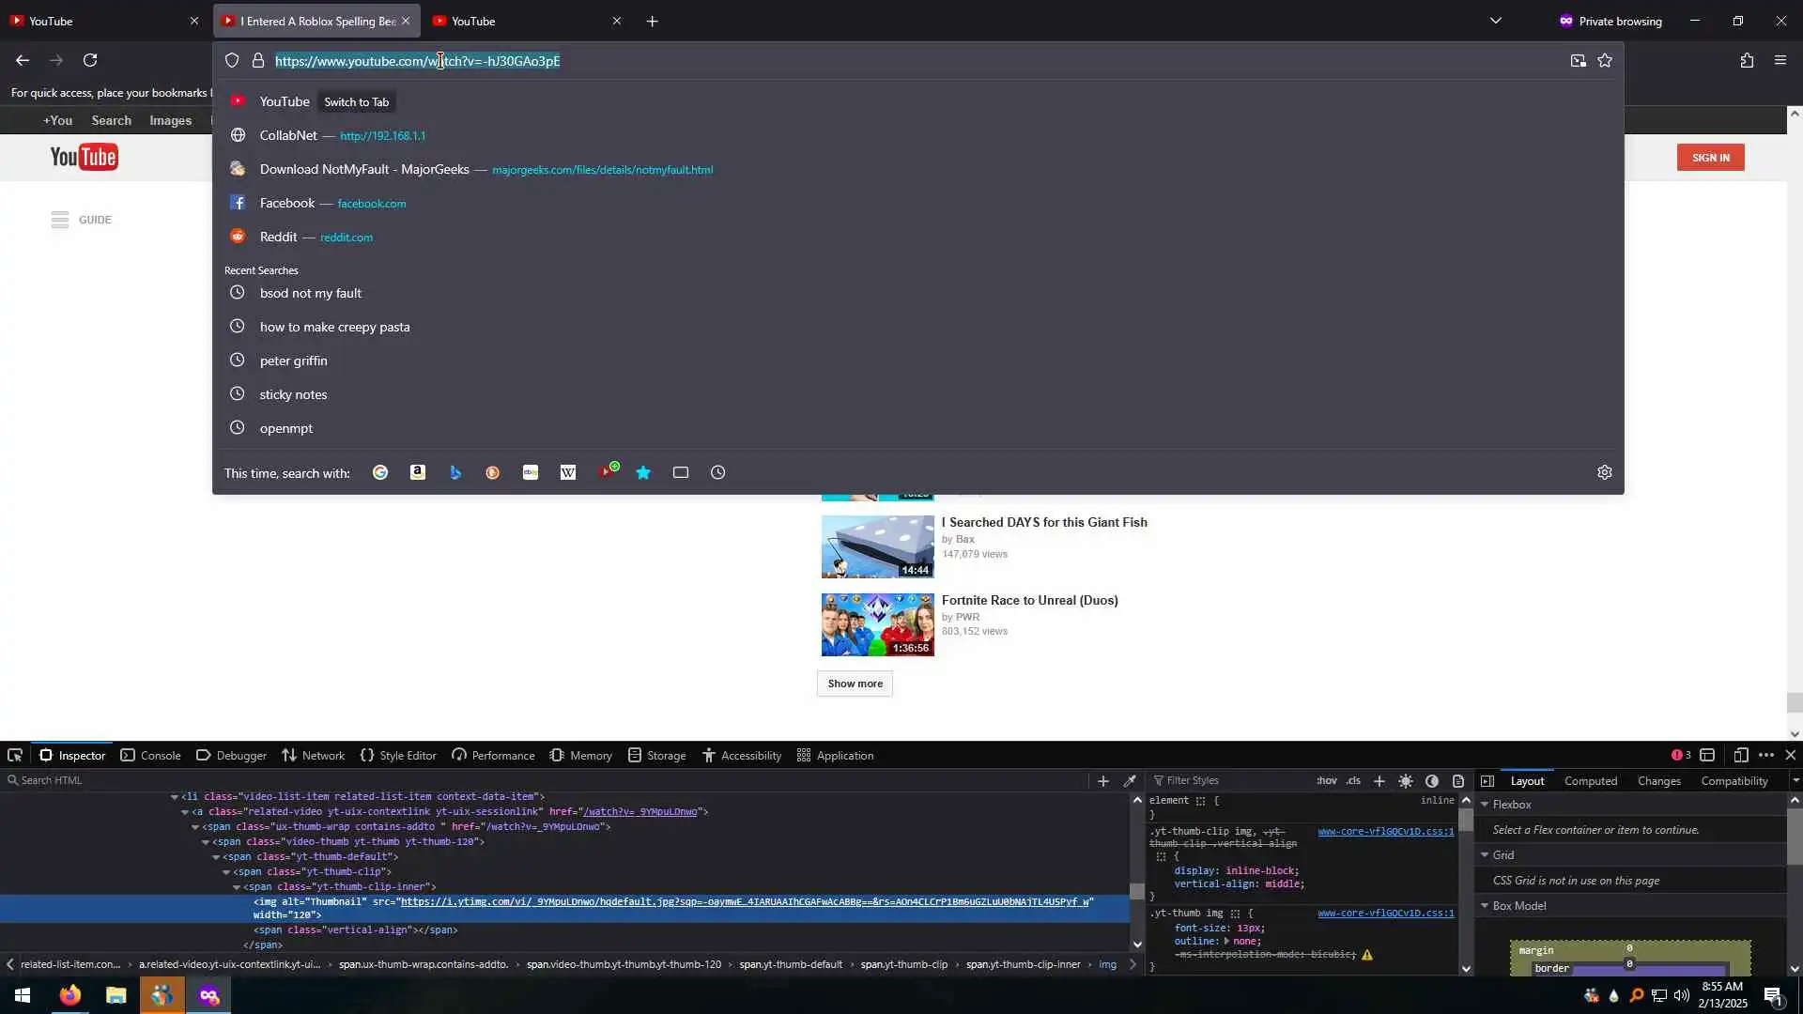
Task: Search with DuckDuckGo engine icon
Action: pos(493,473)
